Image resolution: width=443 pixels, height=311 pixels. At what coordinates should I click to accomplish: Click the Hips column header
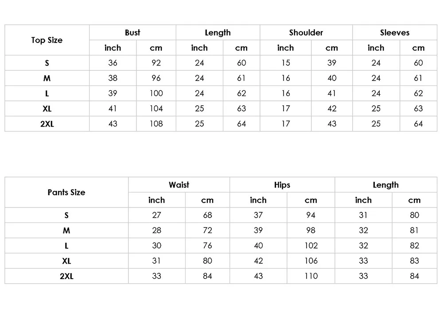(282, 185)
